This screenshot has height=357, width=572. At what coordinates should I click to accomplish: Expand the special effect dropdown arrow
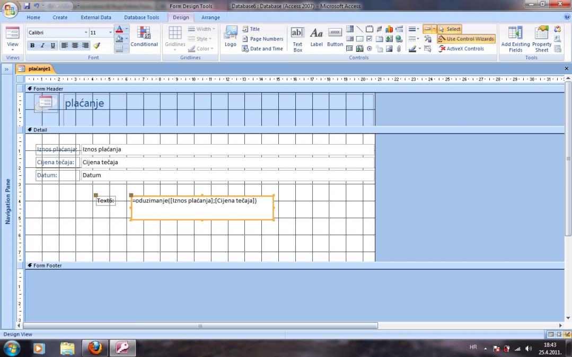pos(434,29)
